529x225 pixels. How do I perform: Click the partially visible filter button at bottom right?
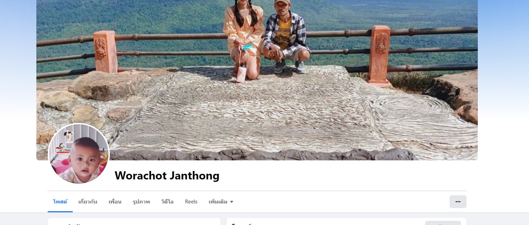[443, 223]
